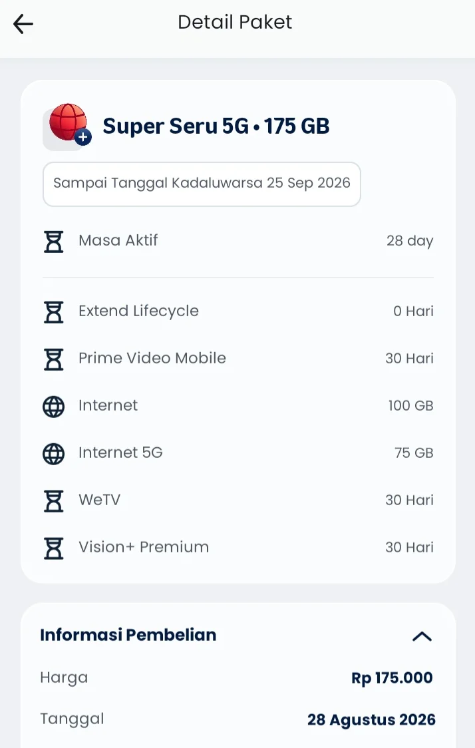Screen dimensions: 475x748
Task: Click the 100 GB Internet quota value
Action: 410,406
